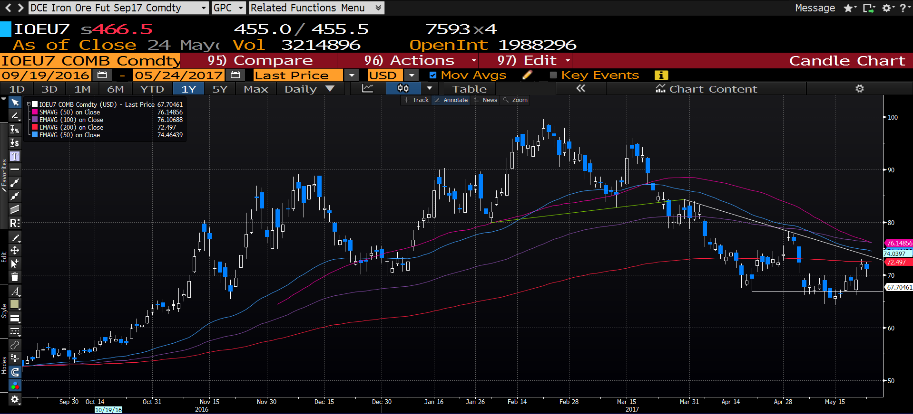Click the pencil edit annotation tool
The height and width of the screenshot is (414, 913).
pos(15,237)
